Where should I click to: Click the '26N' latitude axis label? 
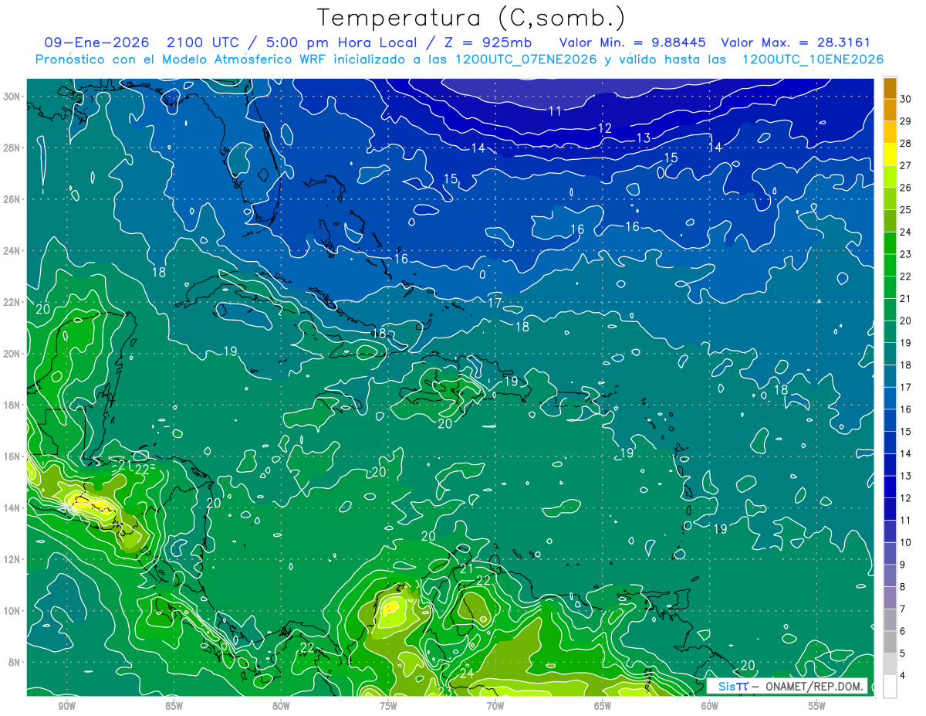point(11,199)
